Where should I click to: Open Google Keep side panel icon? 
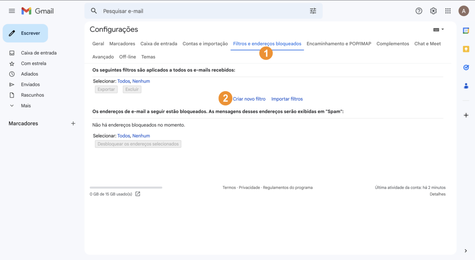pyautogui.click(x=466, y=49)
